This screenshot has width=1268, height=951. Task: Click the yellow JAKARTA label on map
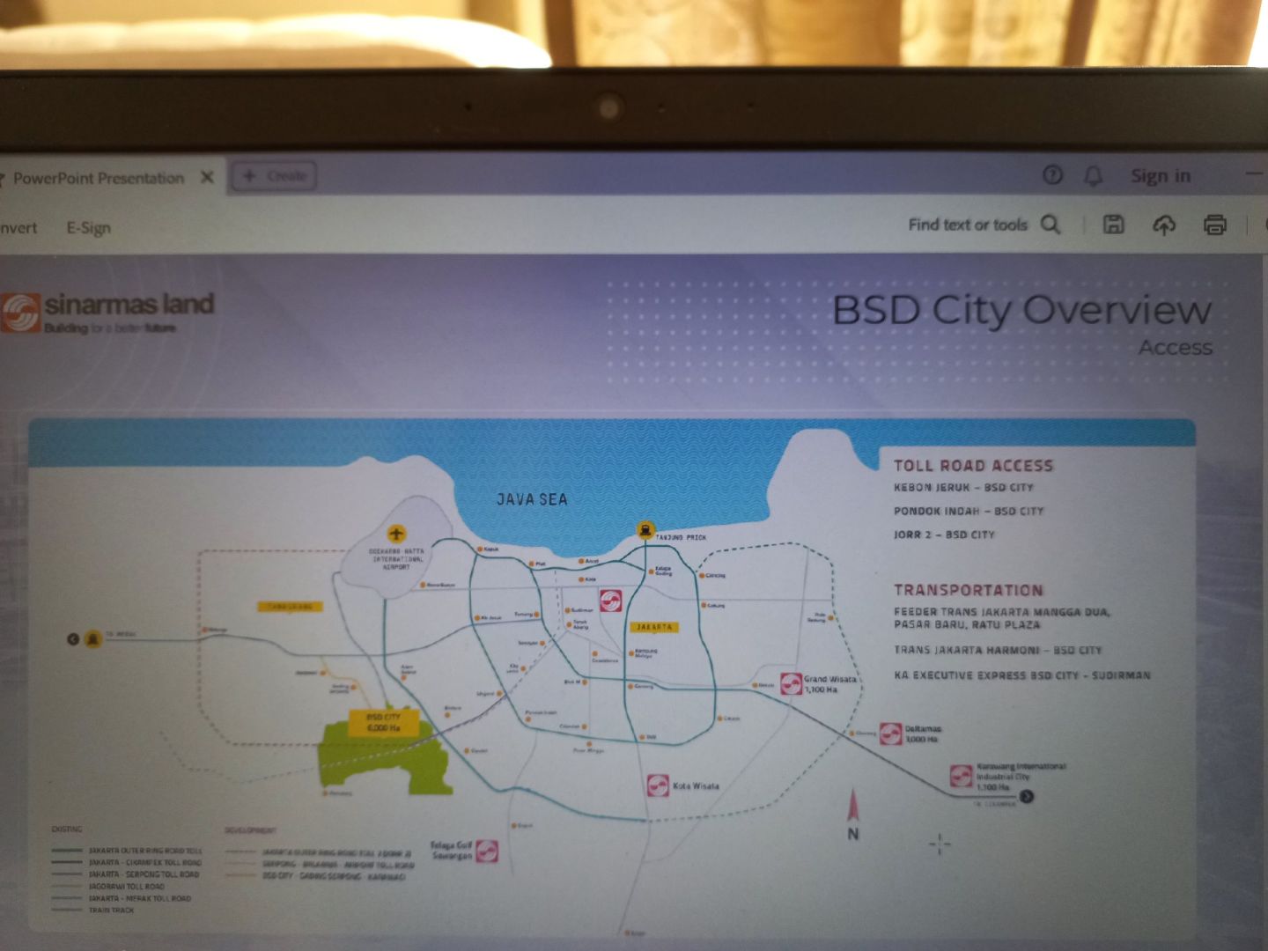[x=654, y=627]
